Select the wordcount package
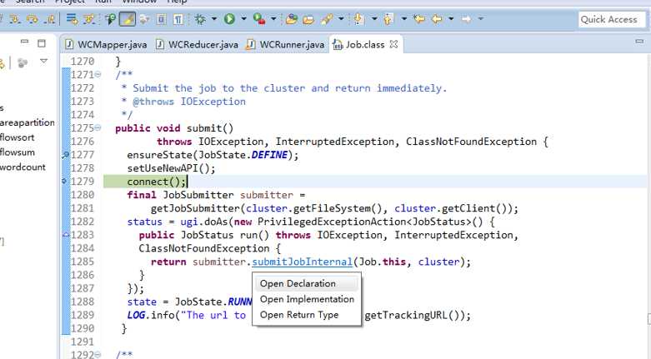Screen dimensions: 651x359 click(x=23, y=167)
